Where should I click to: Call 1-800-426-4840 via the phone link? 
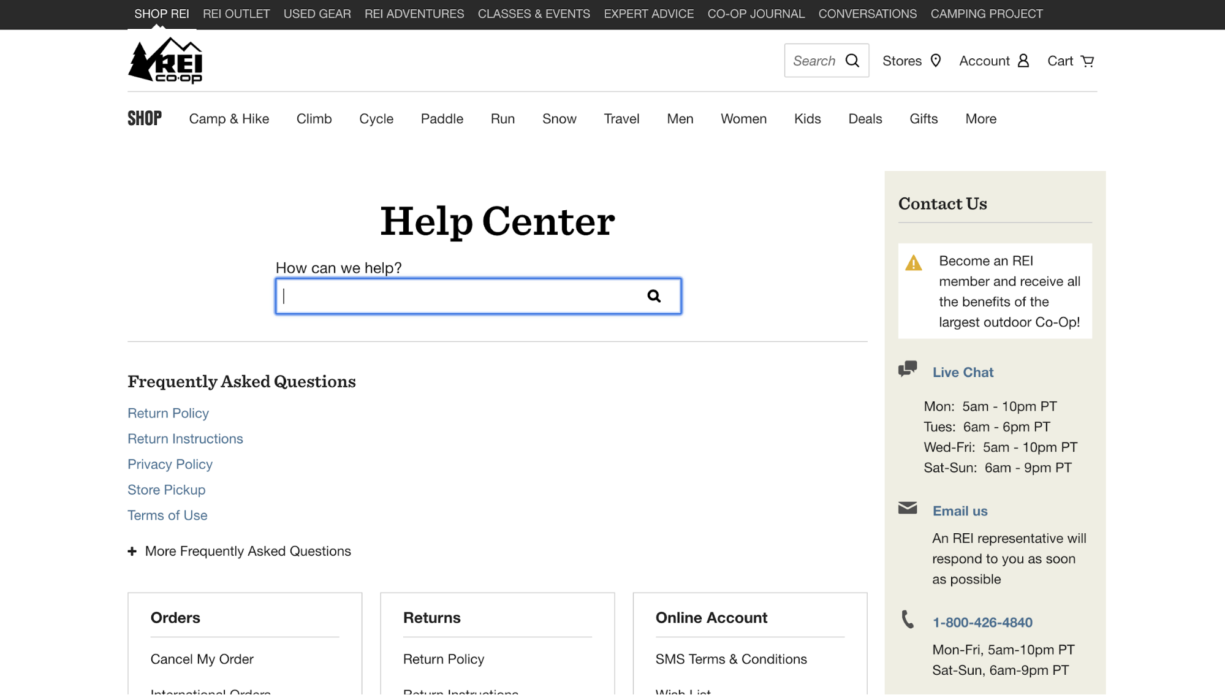[982, 622]
